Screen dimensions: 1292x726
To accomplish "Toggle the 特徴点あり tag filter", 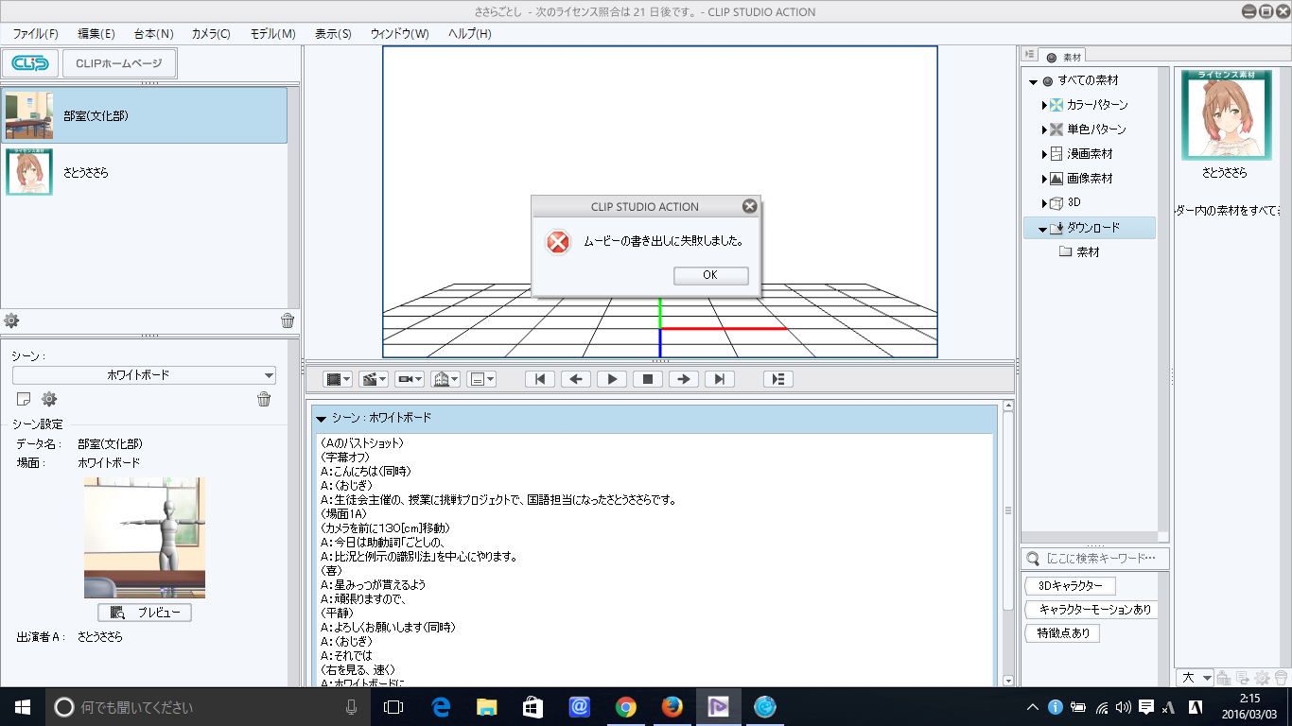I will (x=1062, y=633).
